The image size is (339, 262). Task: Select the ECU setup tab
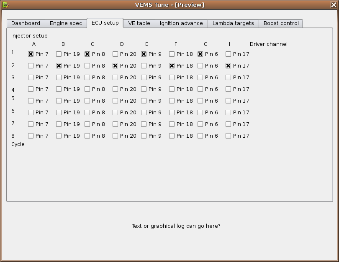click(x=105, y=23)
